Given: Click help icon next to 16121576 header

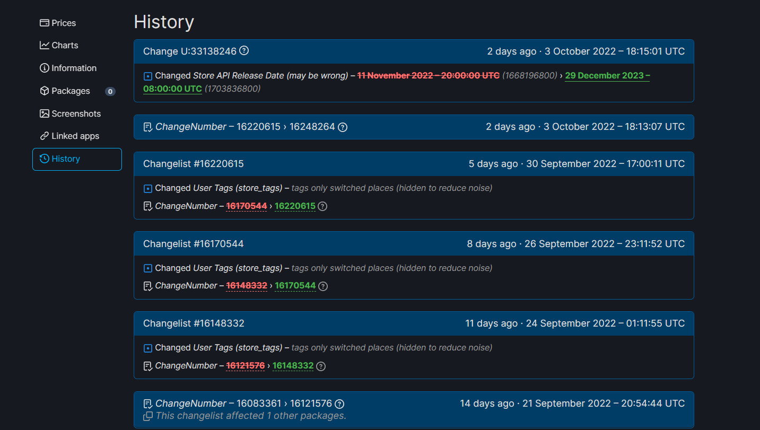Looking at the screenshot, I should (340, 403).
